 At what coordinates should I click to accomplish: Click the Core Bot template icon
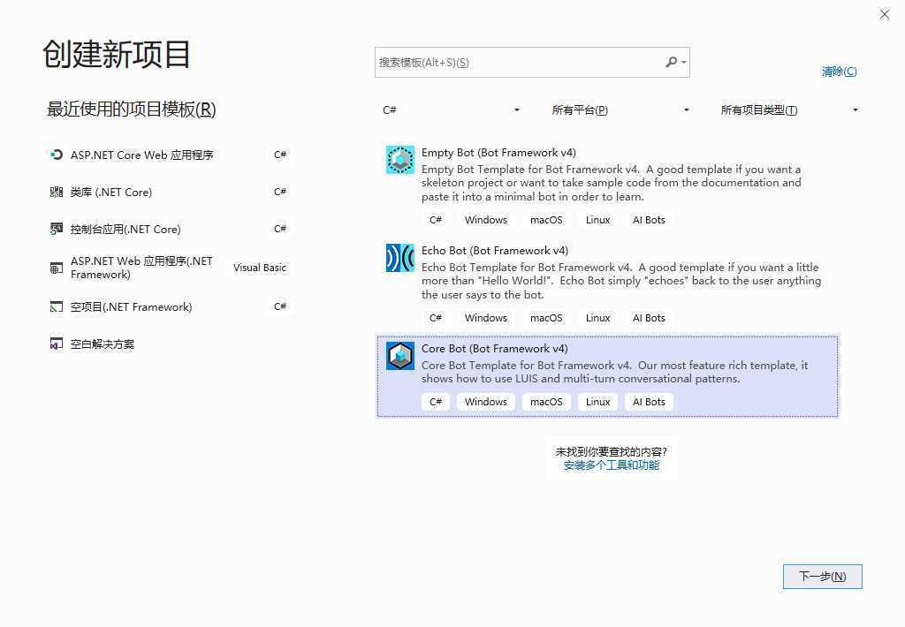pyautogui.click(x=400, y=356)
